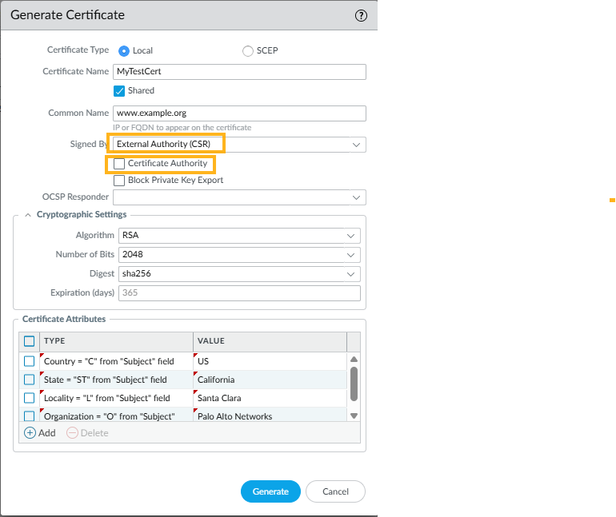
Task: Enable Block Private Key Export
Action: click(x=120, y=181)
